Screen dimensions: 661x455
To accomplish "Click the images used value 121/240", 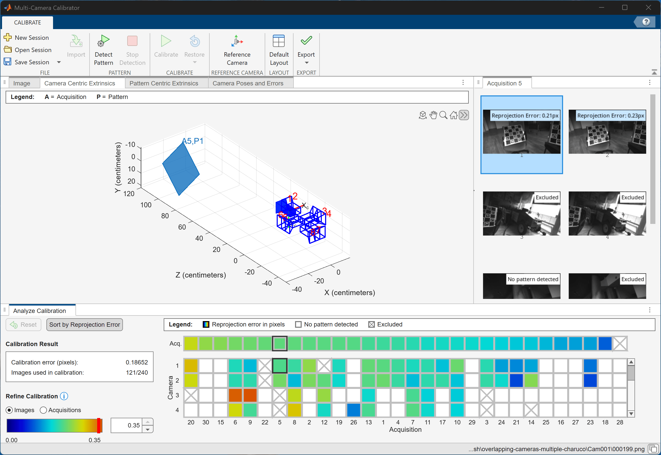I will tap(137, 373).
